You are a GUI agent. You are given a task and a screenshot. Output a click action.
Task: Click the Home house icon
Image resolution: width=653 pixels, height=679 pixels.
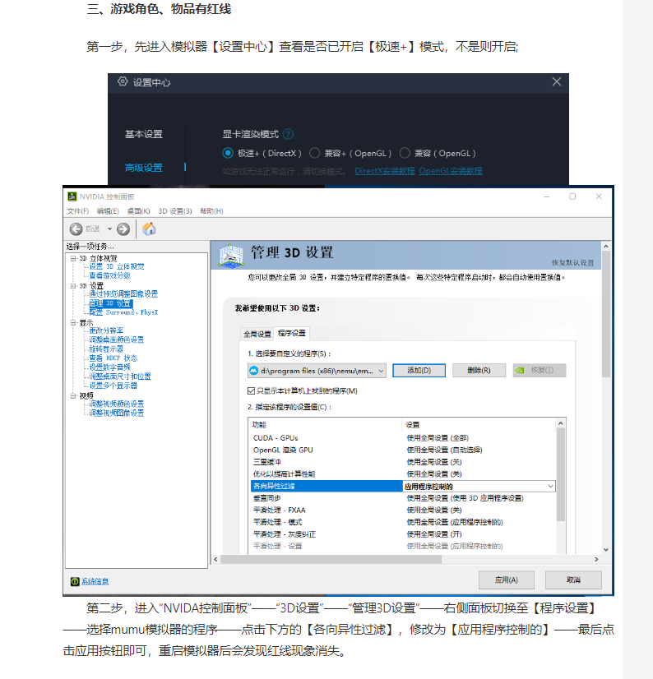(149, 229)
